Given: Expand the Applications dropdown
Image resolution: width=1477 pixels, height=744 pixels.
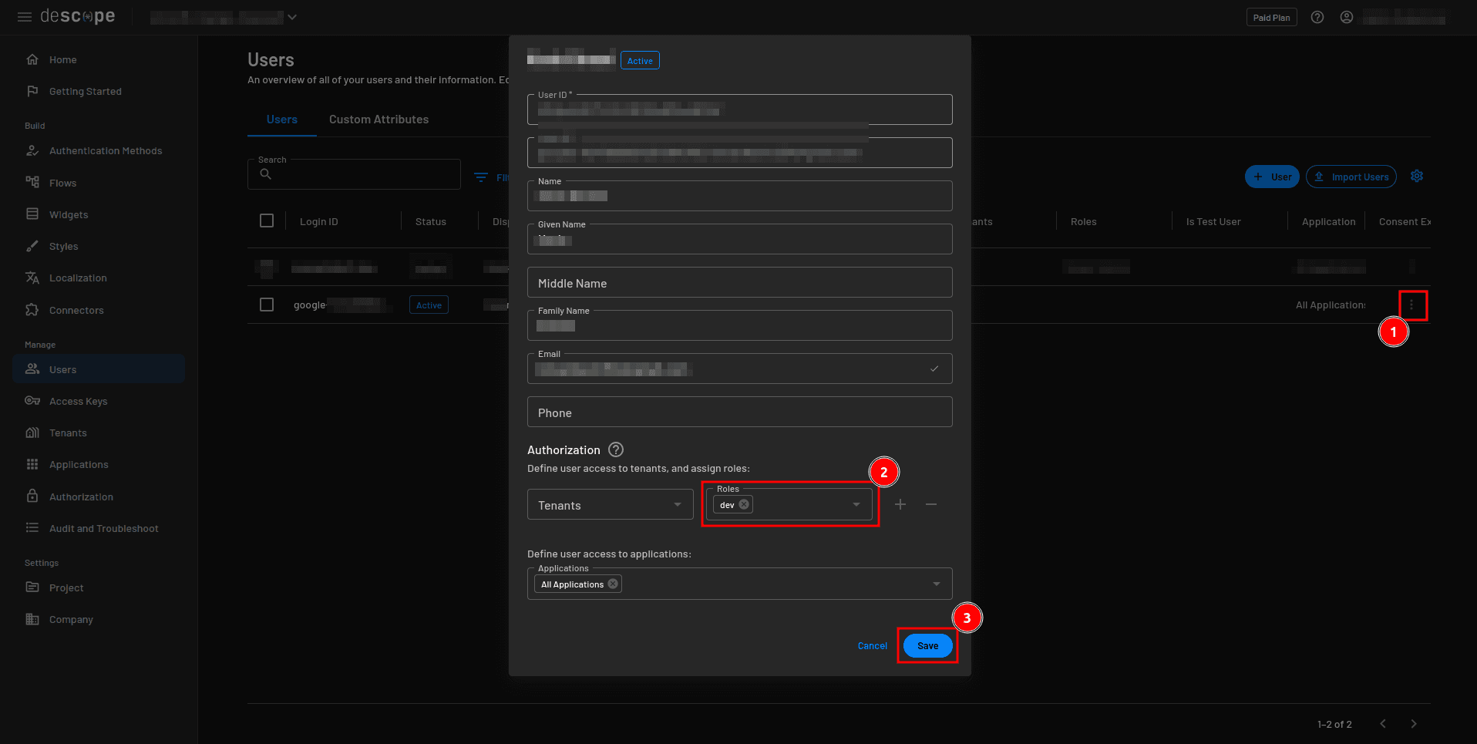Looking at the screenshot, I should pos(936,584).
